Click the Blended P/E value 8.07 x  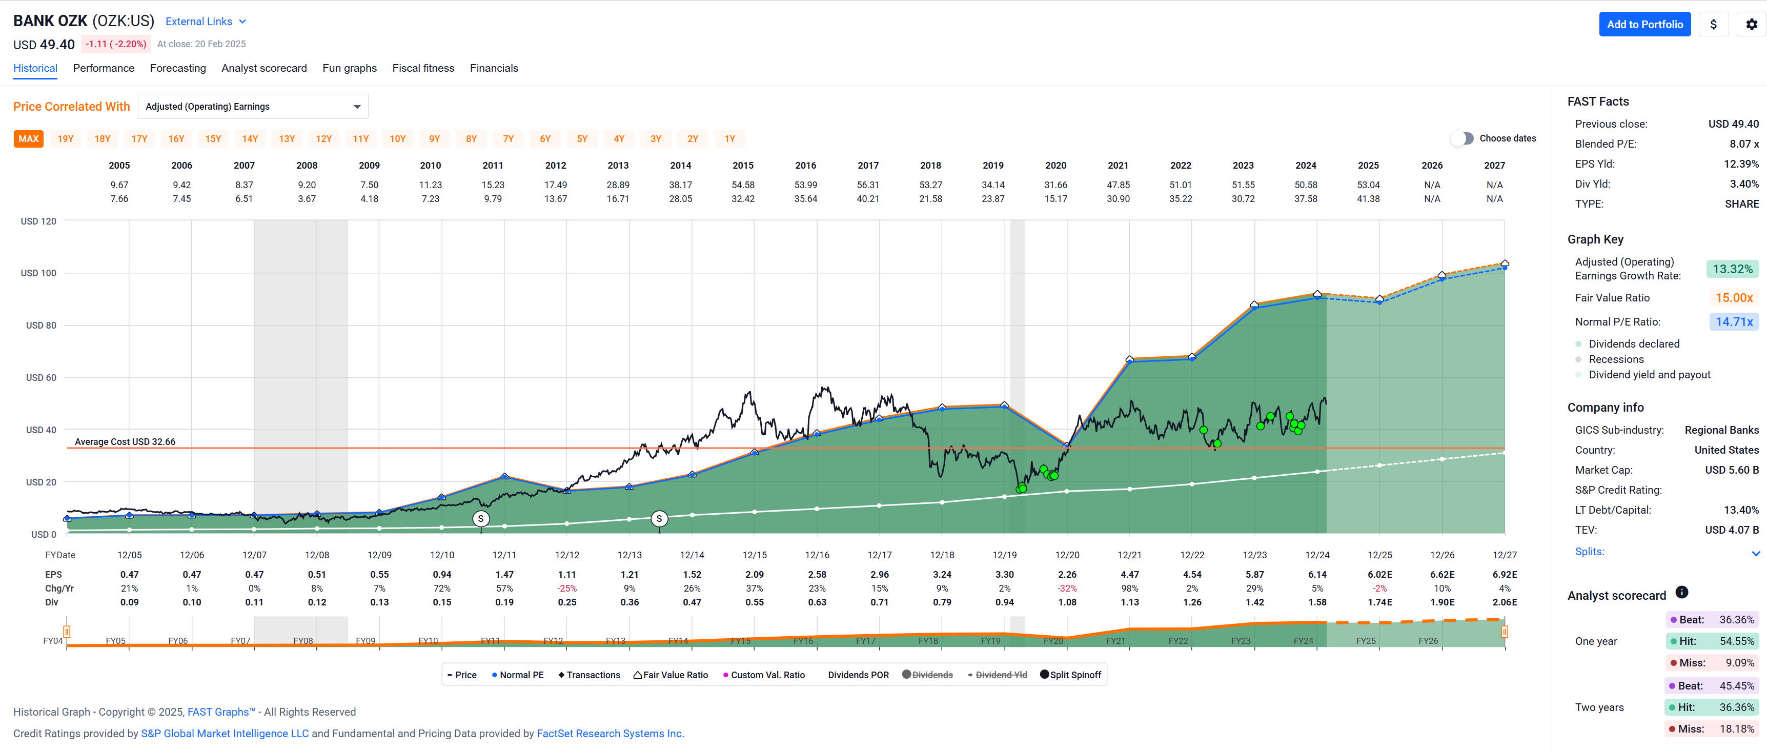coord(1744,144)
